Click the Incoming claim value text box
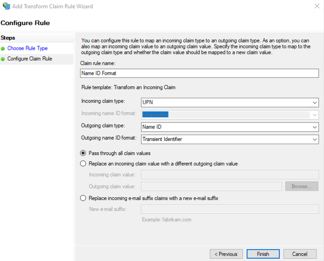This screenshot has height=261, width=324. [229, 175]
